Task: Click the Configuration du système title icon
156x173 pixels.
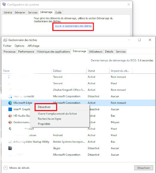Action: tap(4, 5)
